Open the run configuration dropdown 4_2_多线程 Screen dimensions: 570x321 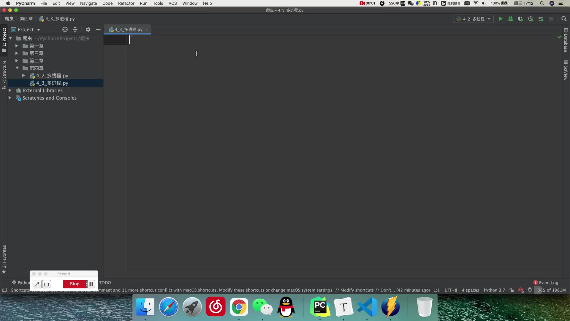(x=473, y=19)
